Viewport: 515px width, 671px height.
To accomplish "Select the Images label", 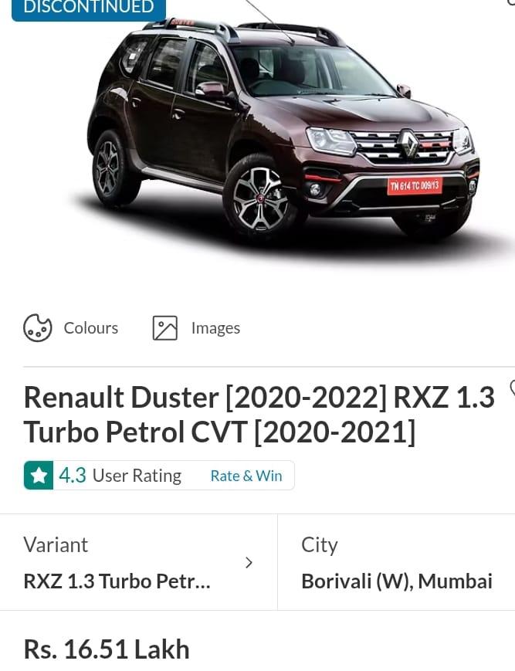I will click(215, 329).
